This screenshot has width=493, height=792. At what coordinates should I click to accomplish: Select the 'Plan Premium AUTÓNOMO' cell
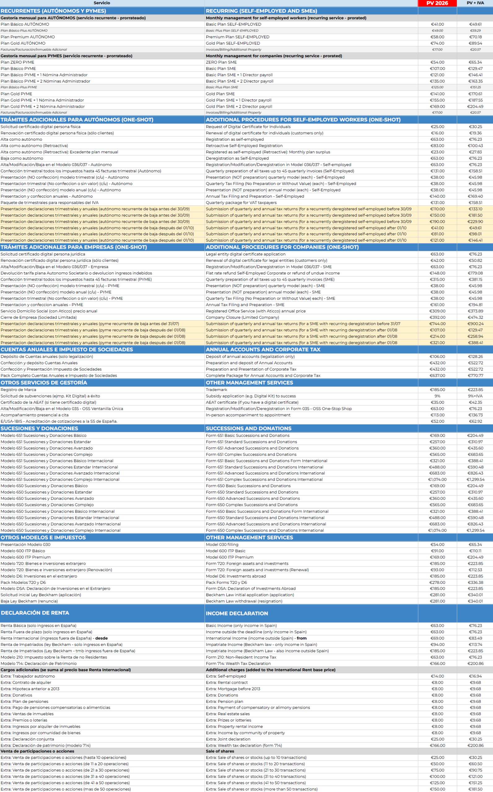coord(28,37)
